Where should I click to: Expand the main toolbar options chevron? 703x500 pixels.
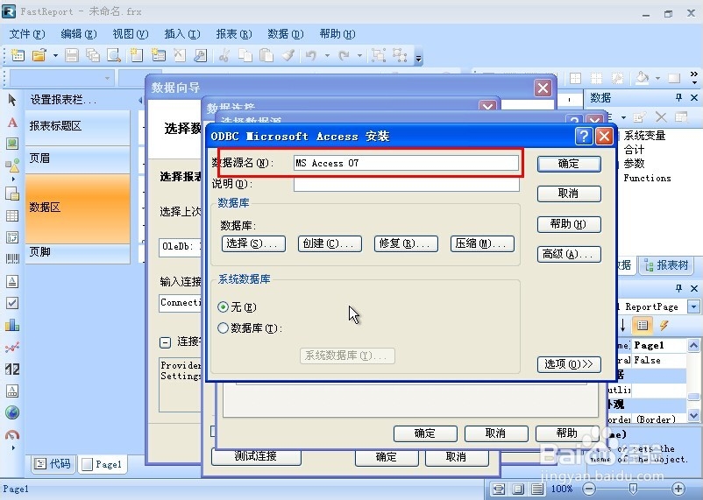[418, 57]
